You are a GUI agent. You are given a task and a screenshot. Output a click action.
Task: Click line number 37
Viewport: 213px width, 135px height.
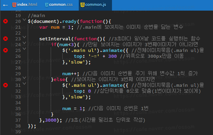(x=18, y=120)
